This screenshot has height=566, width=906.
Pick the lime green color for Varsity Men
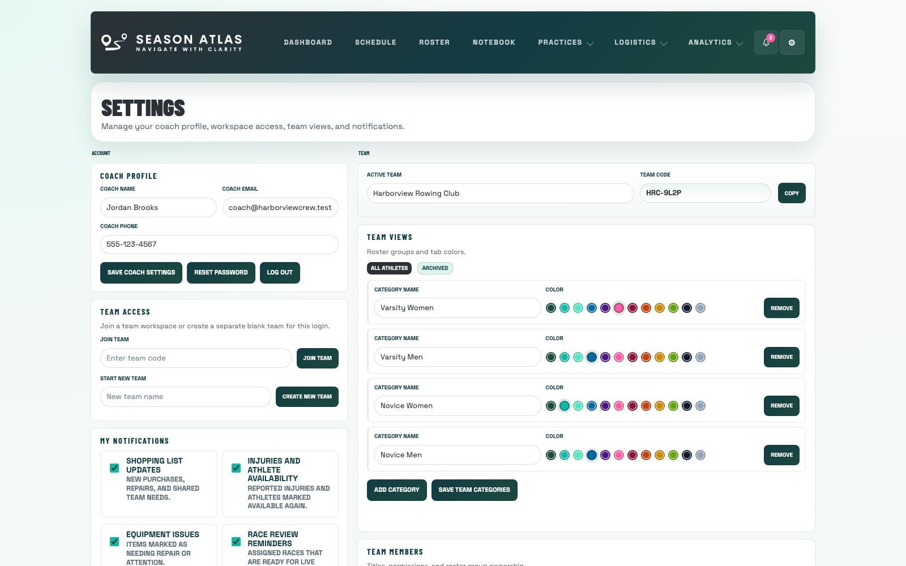673,357
